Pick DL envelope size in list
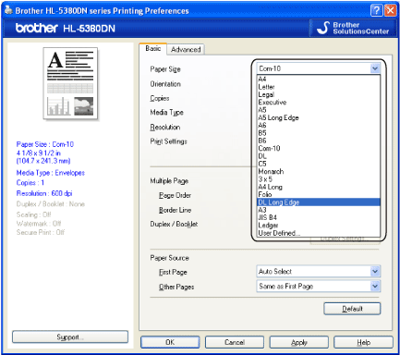Screen dimensions: 400x355 click(319, 156)
